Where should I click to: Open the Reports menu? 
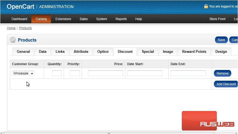click(x=121, y=19)
